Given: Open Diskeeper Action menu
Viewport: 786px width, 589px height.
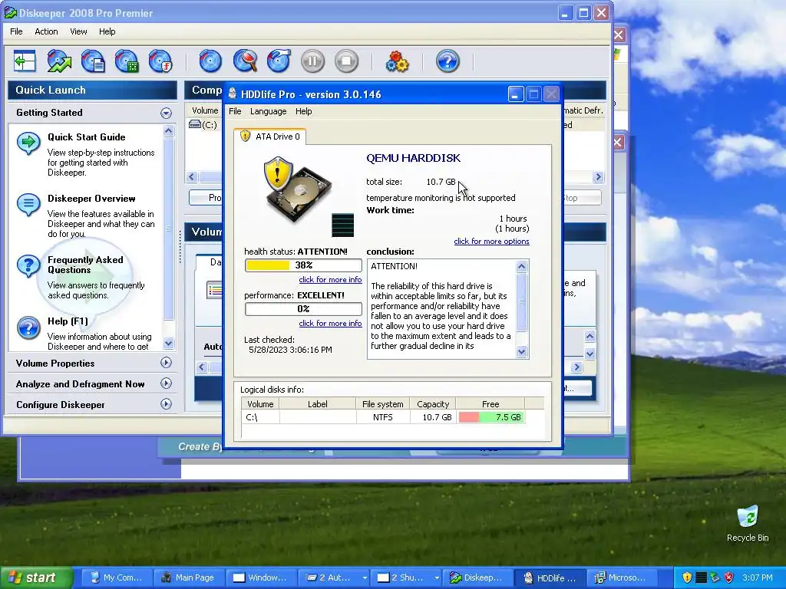Looking at the screenshot, I should click(46, 31).
